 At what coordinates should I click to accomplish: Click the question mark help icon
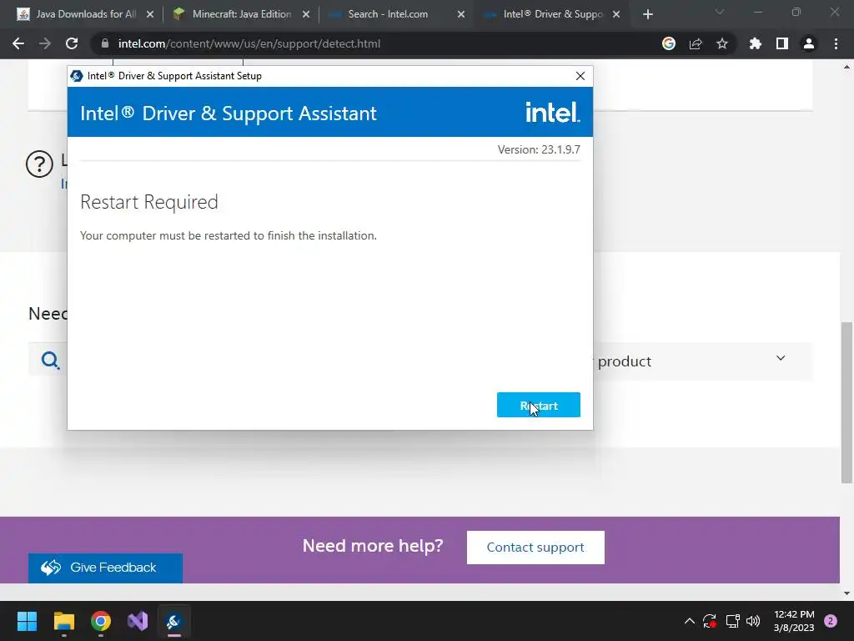pos(39,164)
